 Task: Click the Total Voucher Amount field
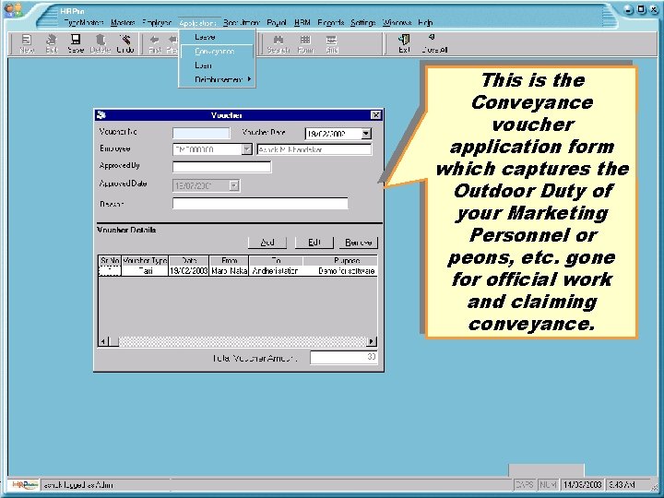(343, 358)
